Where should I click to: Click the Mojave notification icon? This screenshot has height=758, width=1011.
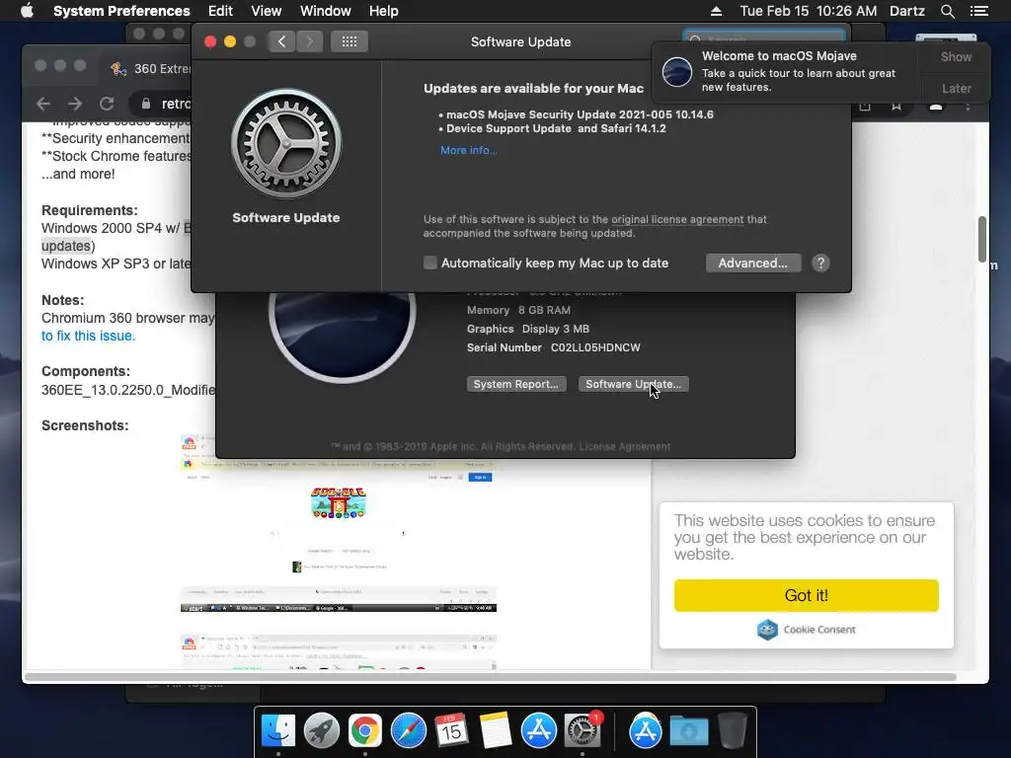(676, 71)
